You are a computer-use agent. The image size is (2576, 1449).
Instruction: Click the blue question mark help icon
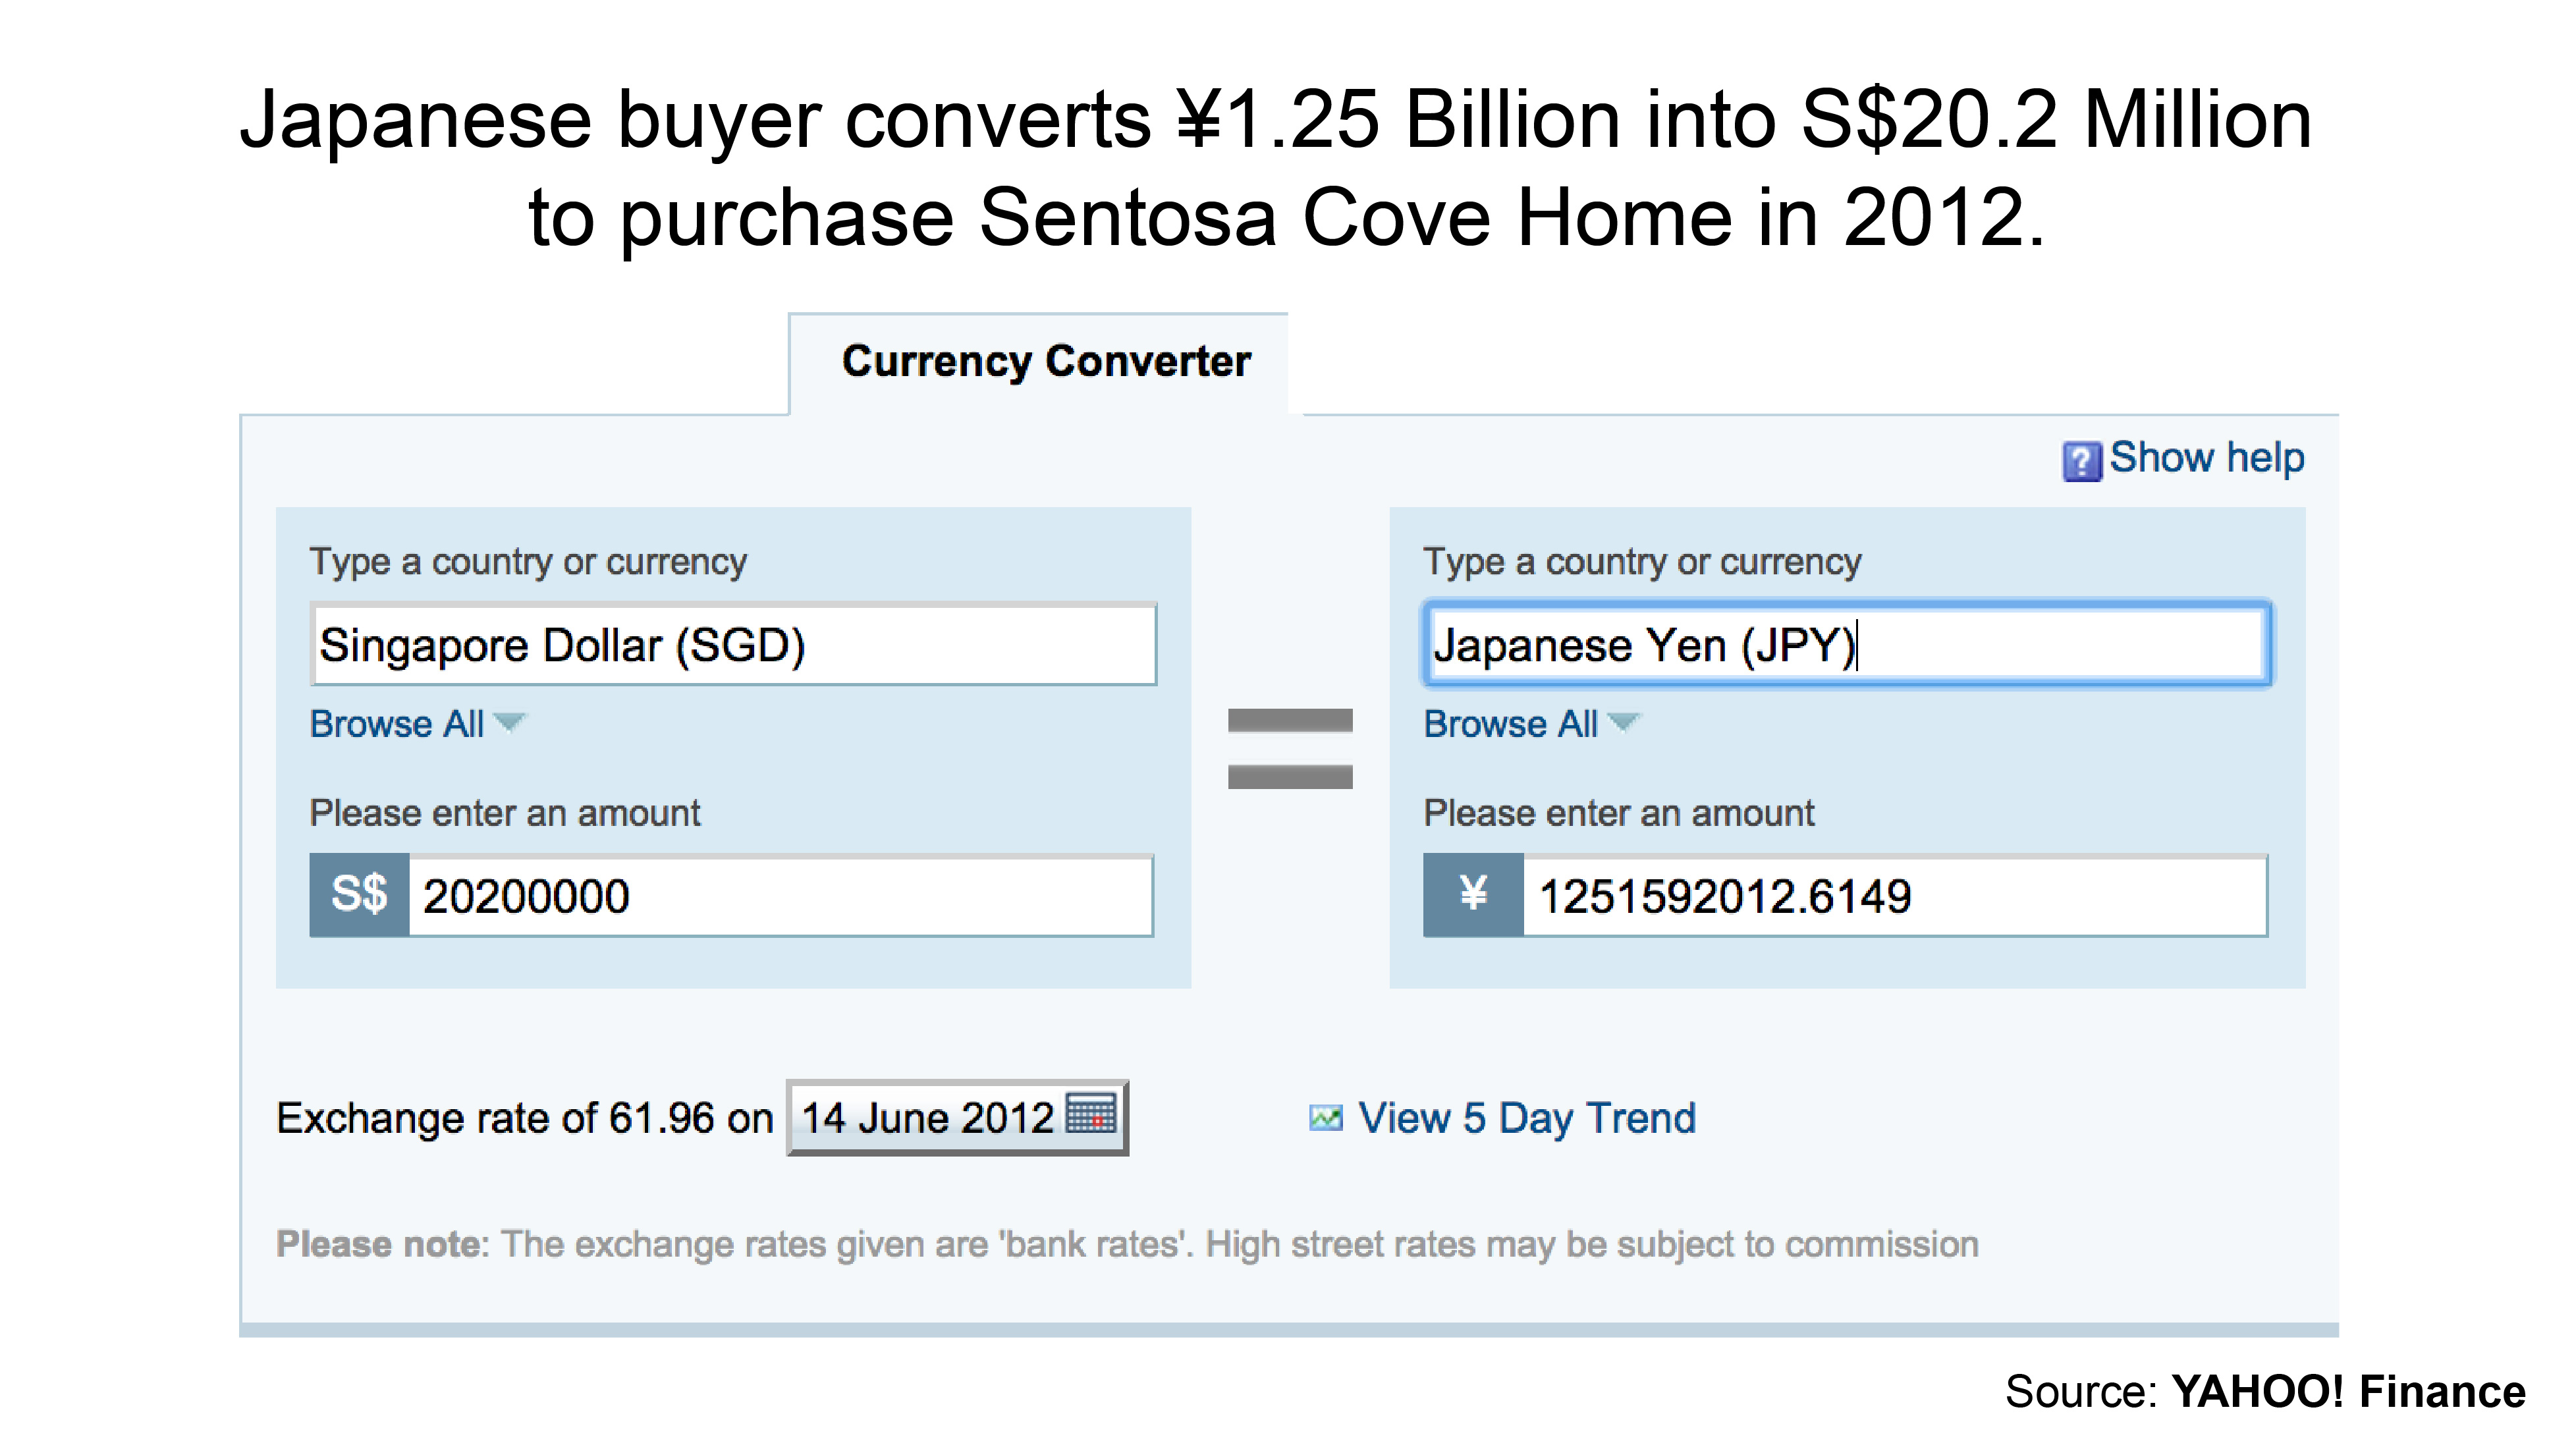(2082, 461)
